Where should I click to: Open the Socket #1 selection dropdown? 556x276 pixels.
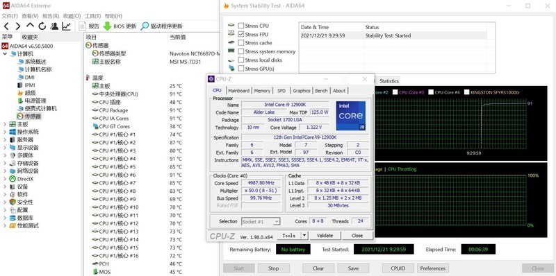click(261, 221)
